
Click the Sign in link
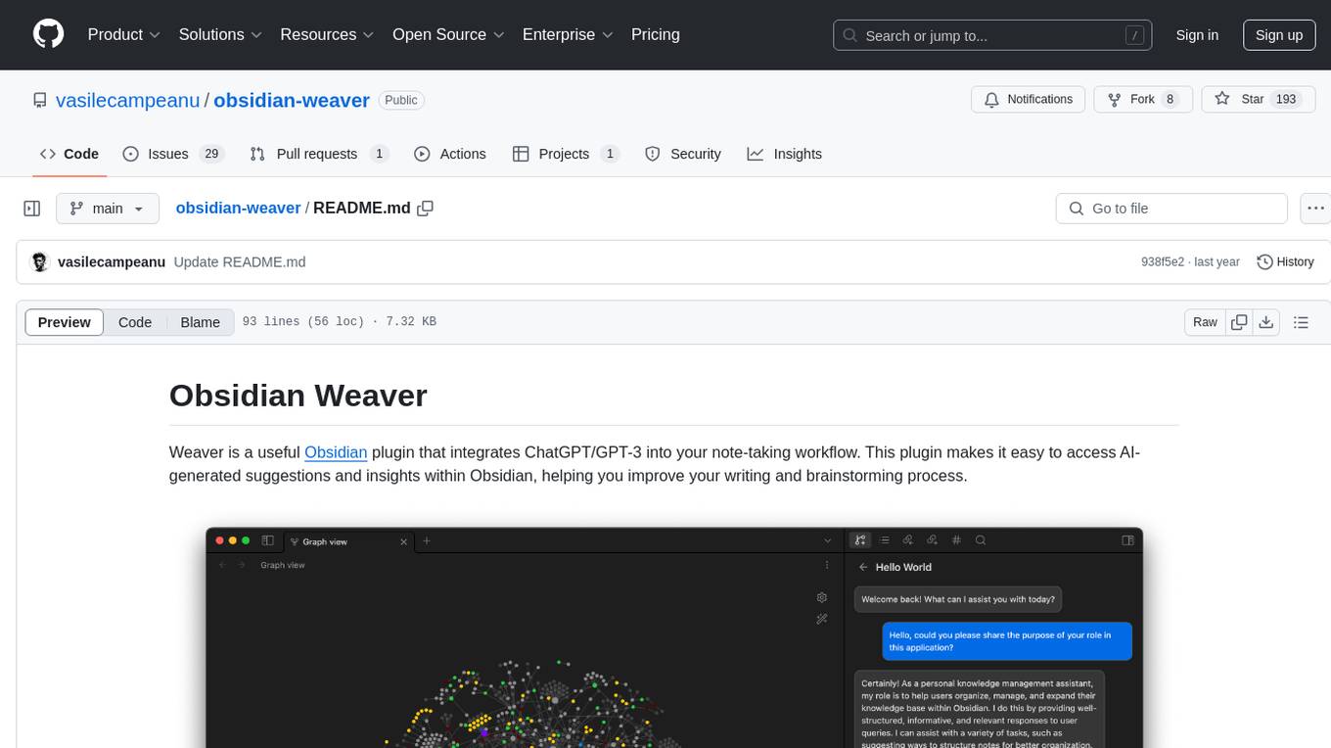[x=1197, y=35]
